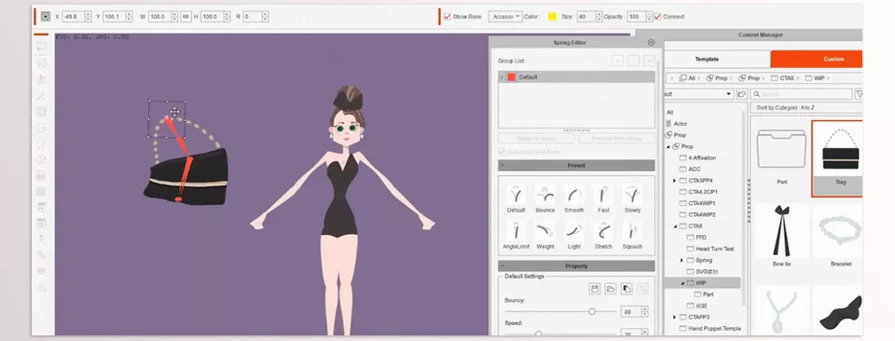Click the folder icon beside the content dropdown
The width and height of the screenshot is (895, 341).
pyautogui.click(x=741, y=93)
